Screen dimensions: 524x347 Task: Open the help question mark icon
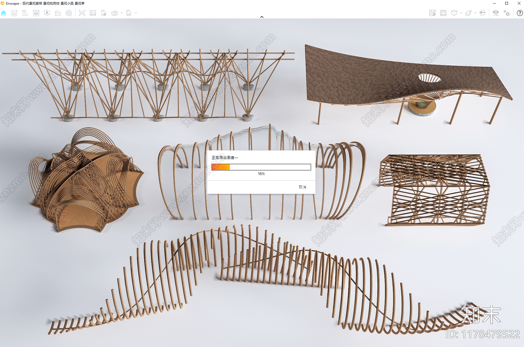tap(520, 13)
